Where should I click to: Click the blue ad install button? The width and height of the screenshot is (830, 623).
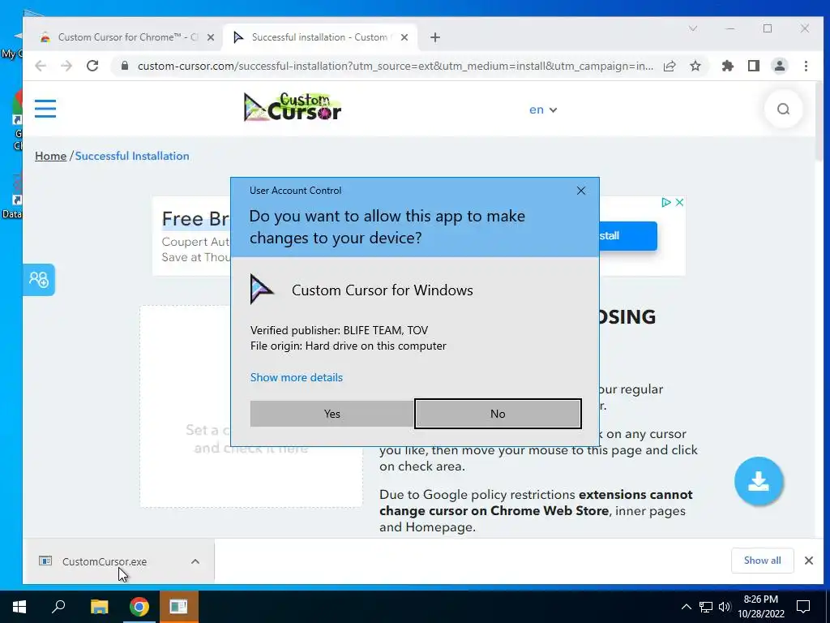click(628, 236)
